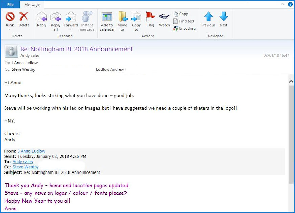
Task: Go to the Previous message
Action: (208, 17)
